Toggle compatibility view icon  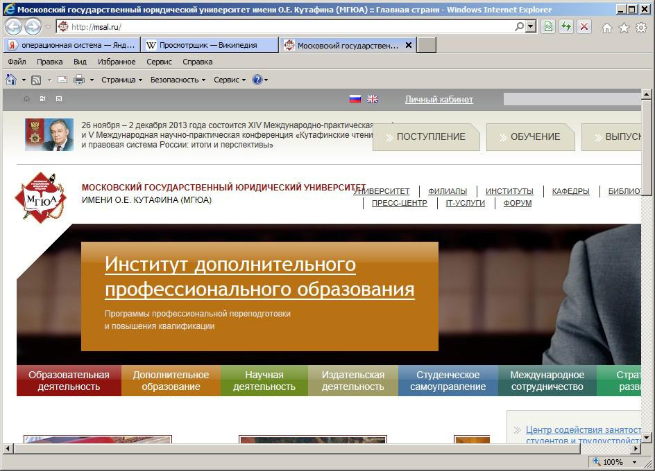[x=548, y=27]
